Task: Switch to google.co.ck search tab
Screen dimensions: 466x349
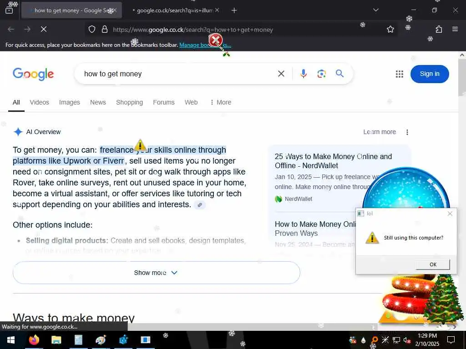Action: point(174,10)
